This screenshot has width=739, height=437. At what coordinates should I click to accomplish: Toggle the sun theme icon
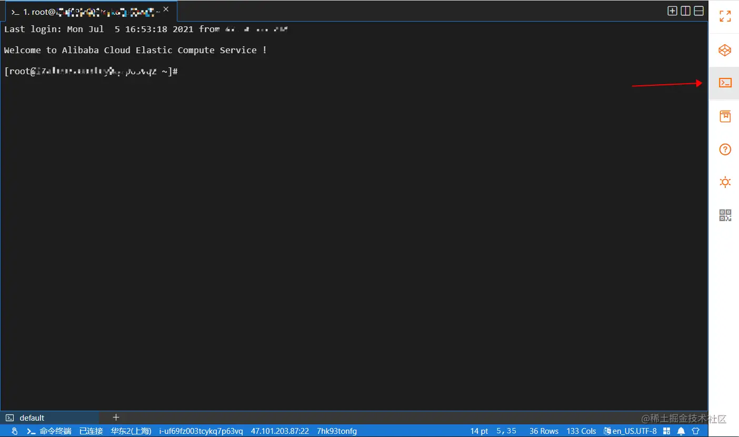coord(725,182)
